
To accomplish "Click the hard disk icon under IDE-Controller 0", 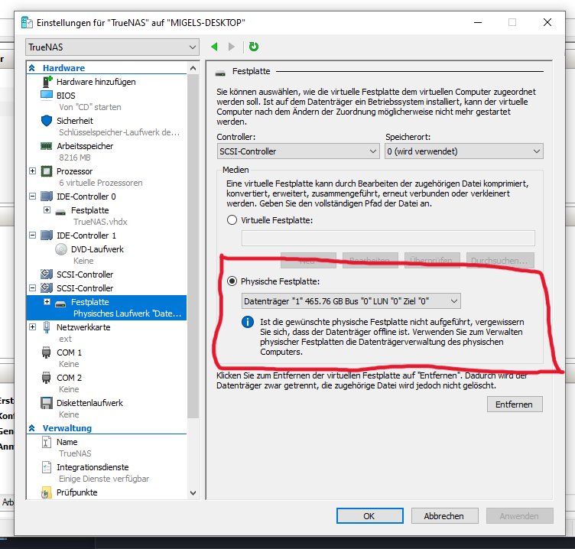I will (60, 212).
